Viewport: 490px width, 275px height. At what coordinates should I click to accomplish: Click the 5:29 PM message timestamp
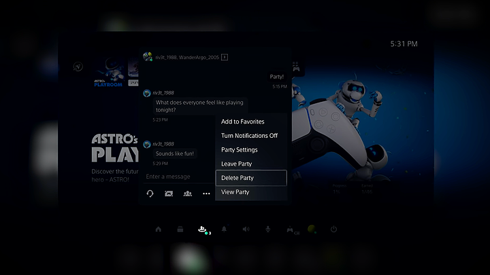tap(161, 164)
